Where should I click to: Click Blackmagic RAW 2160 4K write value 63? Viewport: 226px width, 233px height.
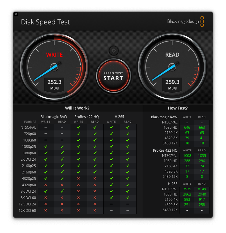(187, 133)
